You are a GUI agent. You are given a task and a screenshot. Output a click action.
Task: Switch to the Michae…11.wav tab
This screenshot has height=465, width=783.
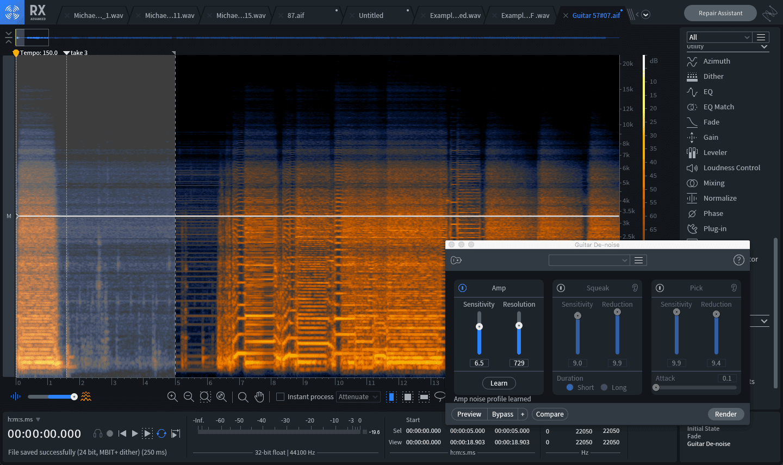pos(170,16)
